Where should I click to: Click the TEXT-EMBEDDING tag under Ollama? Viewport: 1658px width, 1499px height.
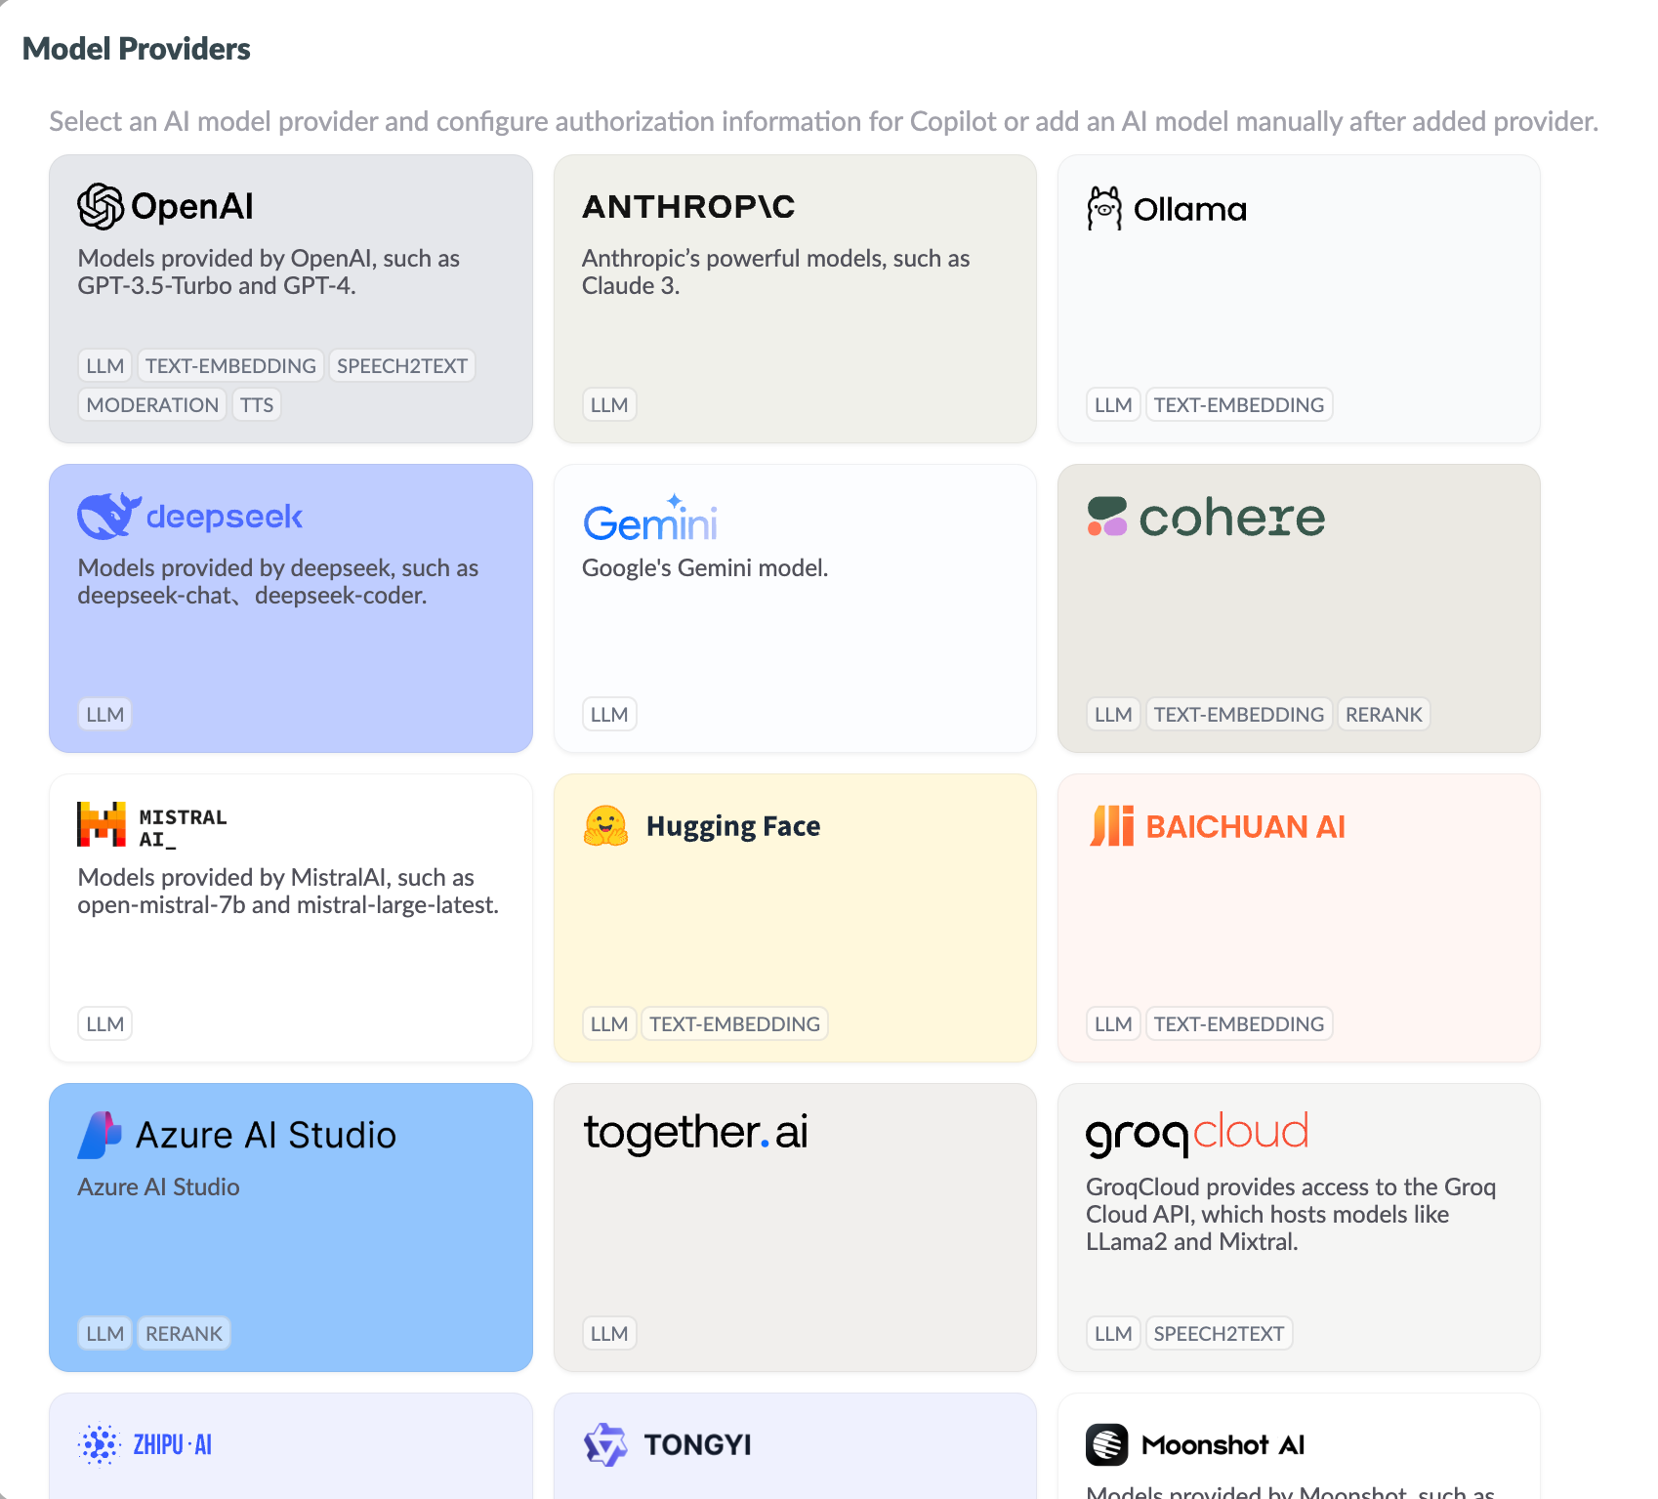(1239, 404)
